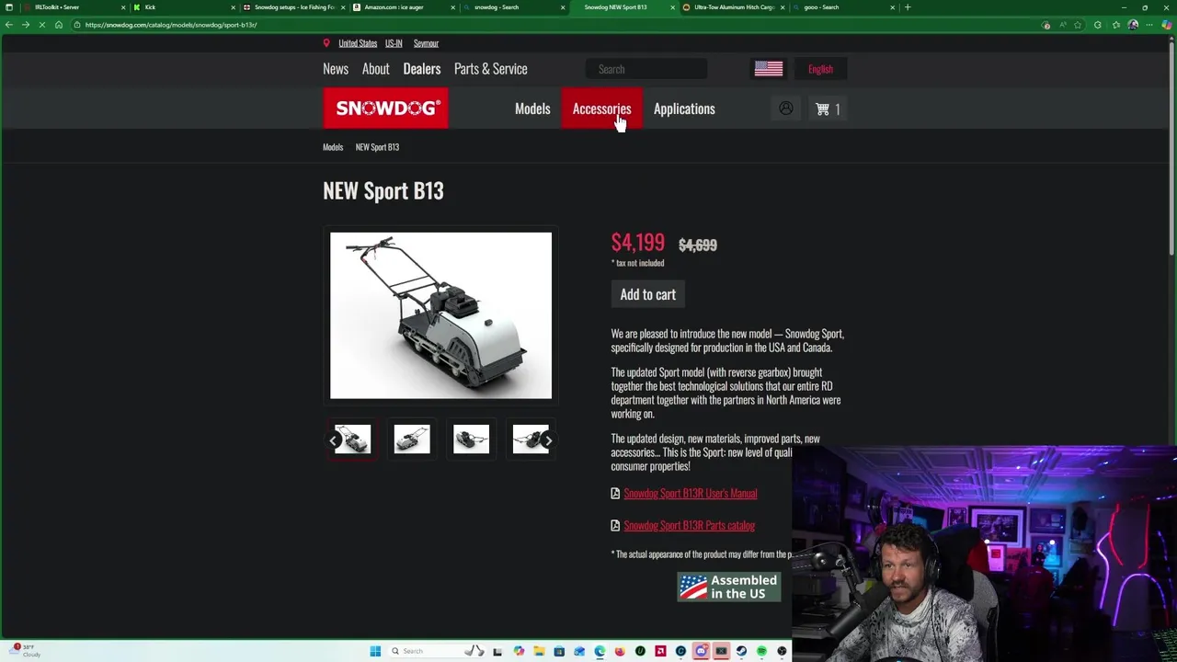
Task: Open the Dealers page
Action: tap(422, 69)
